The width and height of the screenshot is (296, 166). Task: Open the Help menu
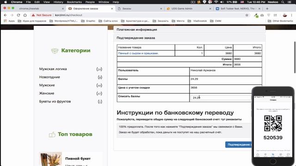click(116, 2)
